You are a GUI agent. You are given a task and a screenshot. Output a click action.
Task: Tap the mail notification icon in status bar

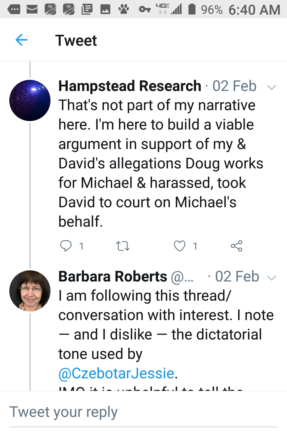click(x=32, y=10)
